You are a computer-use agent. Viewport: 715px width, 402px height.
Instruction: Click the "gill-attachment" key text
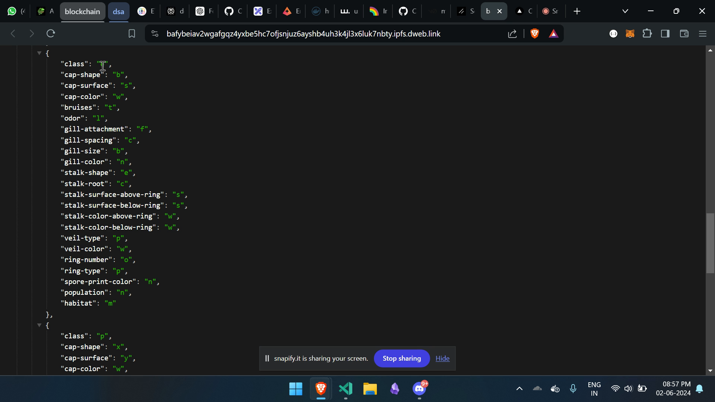(94, 129)
